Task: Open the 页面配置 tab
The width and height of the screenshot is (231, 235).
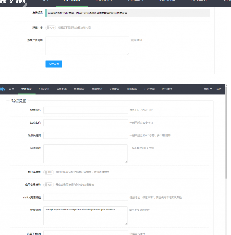Action: 79,89
